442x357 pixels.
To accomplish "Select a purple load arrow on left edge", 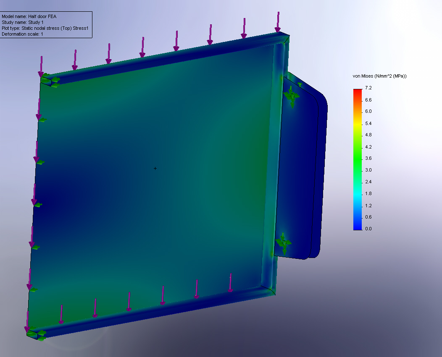I will [34, 201].
